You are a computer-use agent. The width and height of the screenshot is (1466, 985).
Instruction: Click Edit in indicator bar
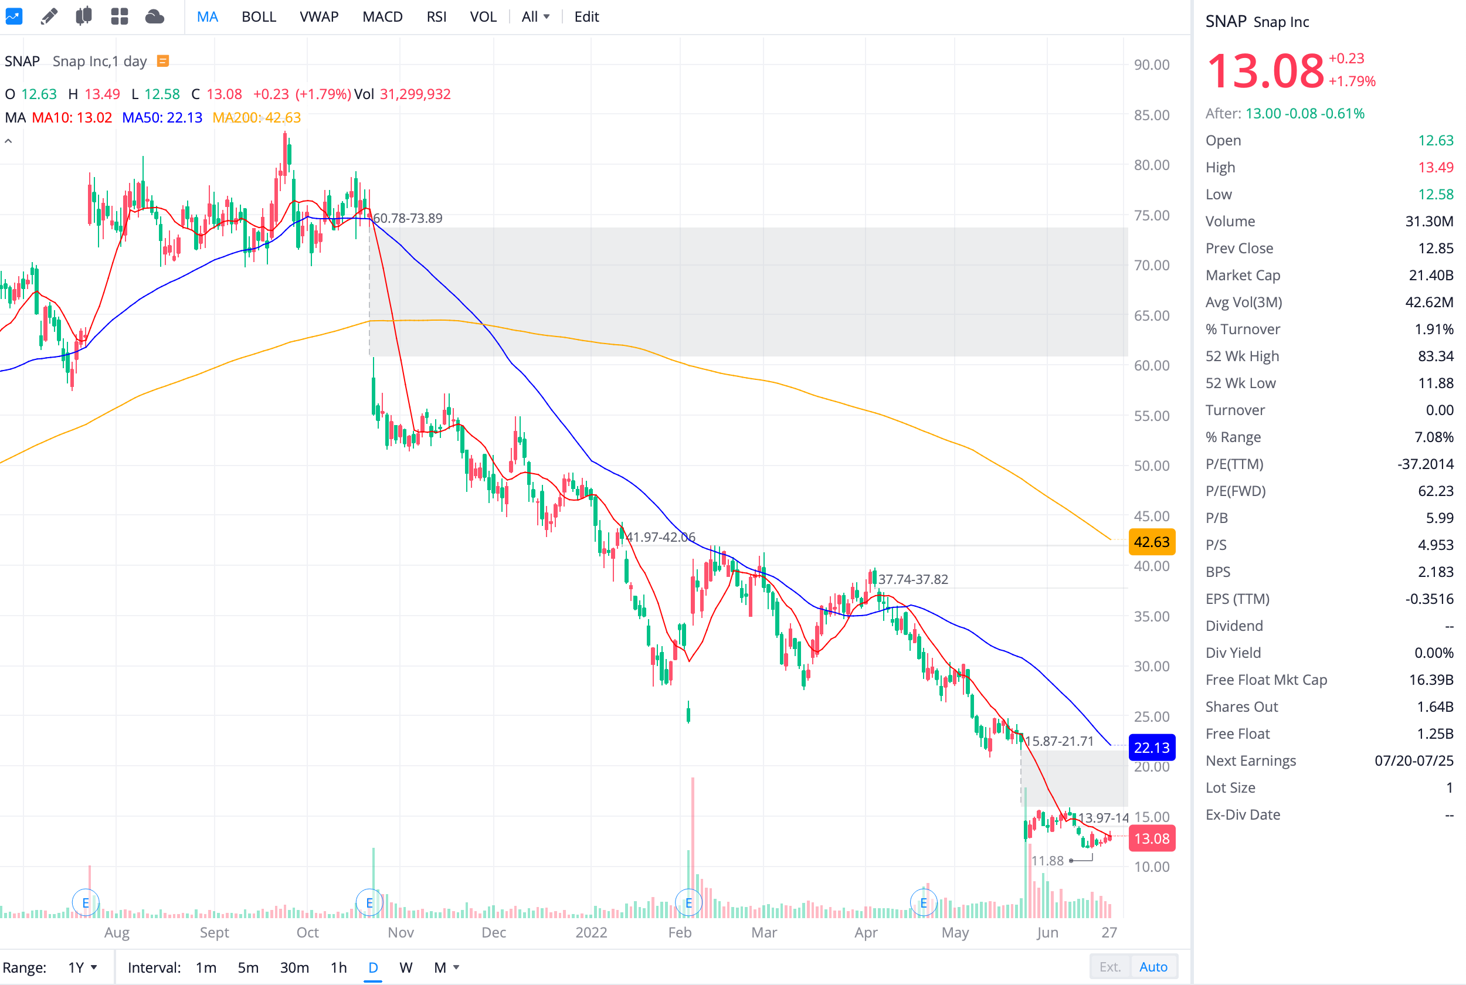point(586,17)
